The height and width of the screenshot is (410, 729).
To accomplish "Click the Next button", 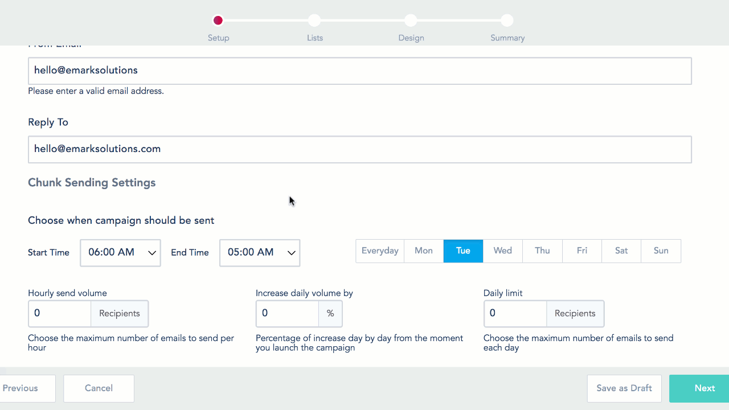I will [x=704, y=388].
